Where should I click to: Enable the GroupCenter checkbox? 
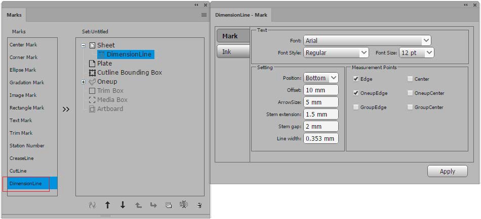point(410,107)
